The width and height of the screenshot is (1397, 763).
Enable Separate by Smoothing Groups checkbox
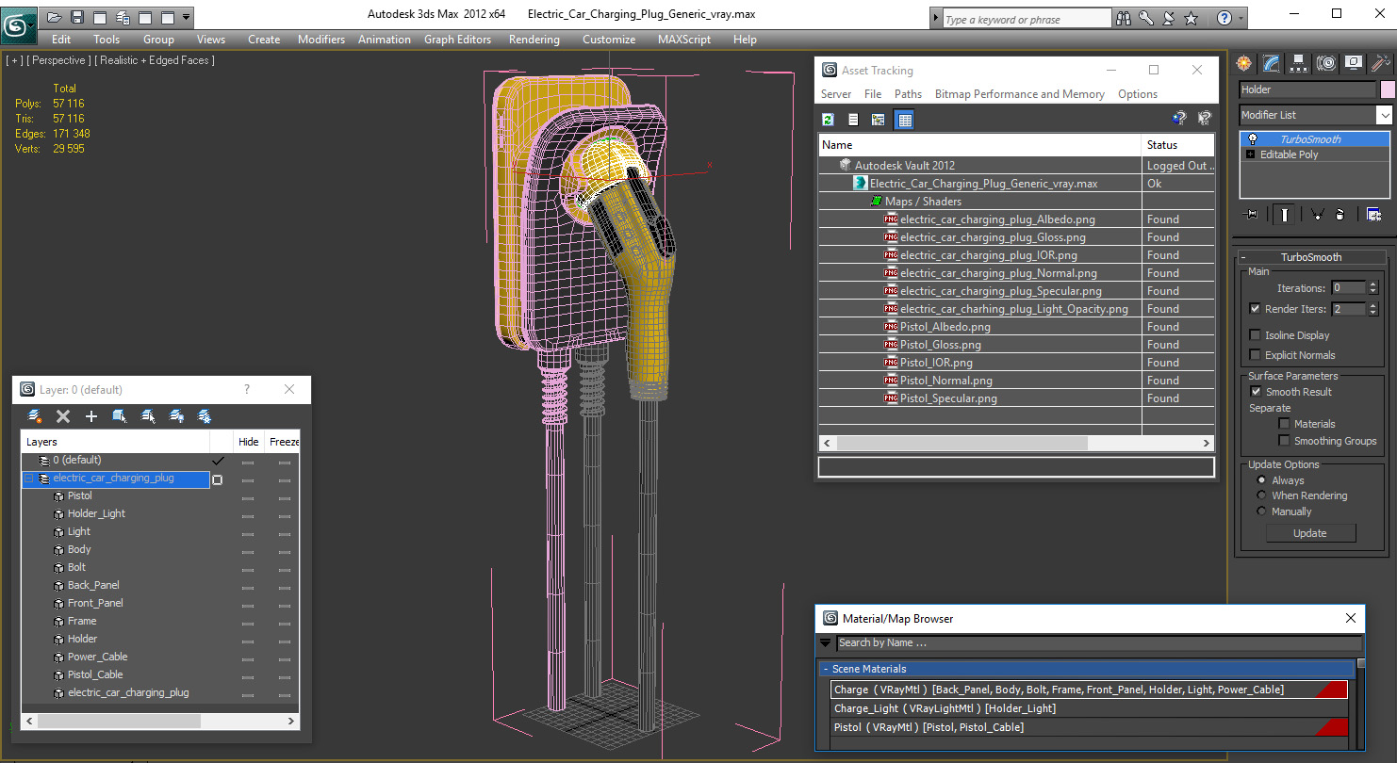point(1284,440)
